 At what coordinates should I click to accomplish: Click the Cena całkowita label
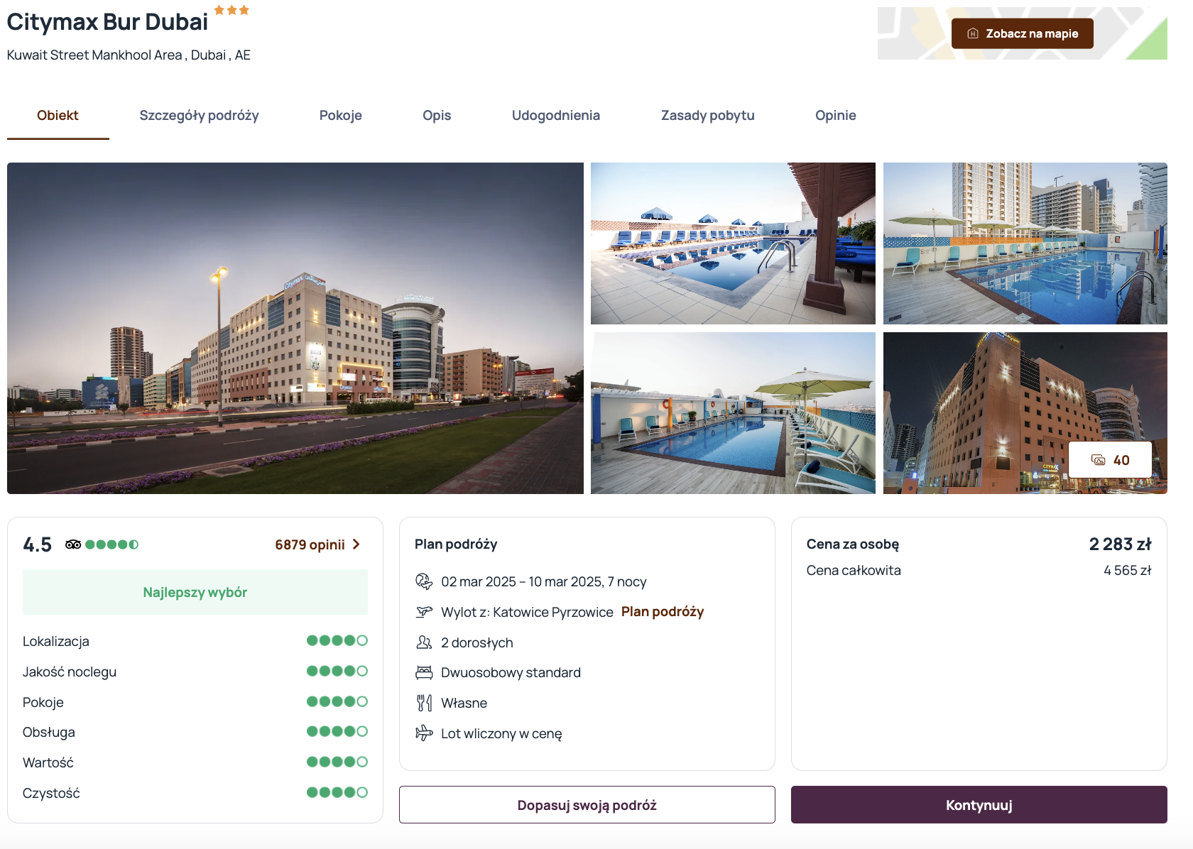(854, 570)
